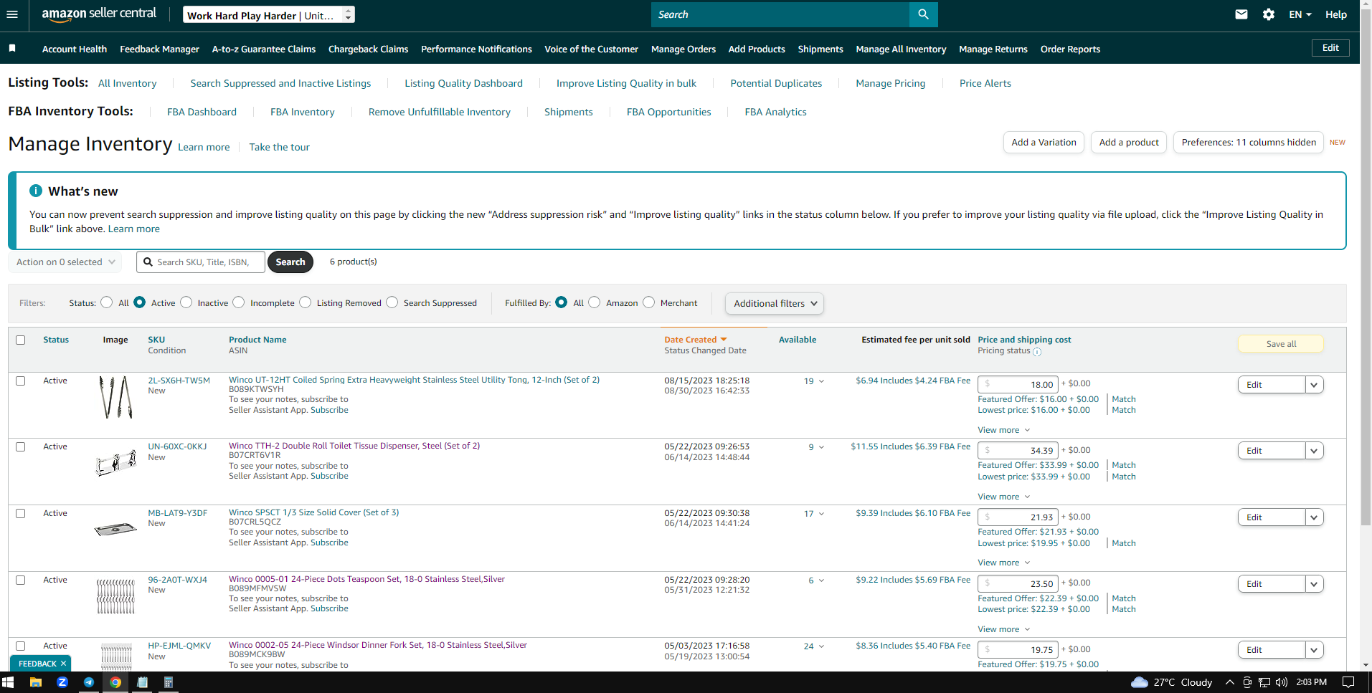Open the Windows Start menu

(x=8, y=682)
